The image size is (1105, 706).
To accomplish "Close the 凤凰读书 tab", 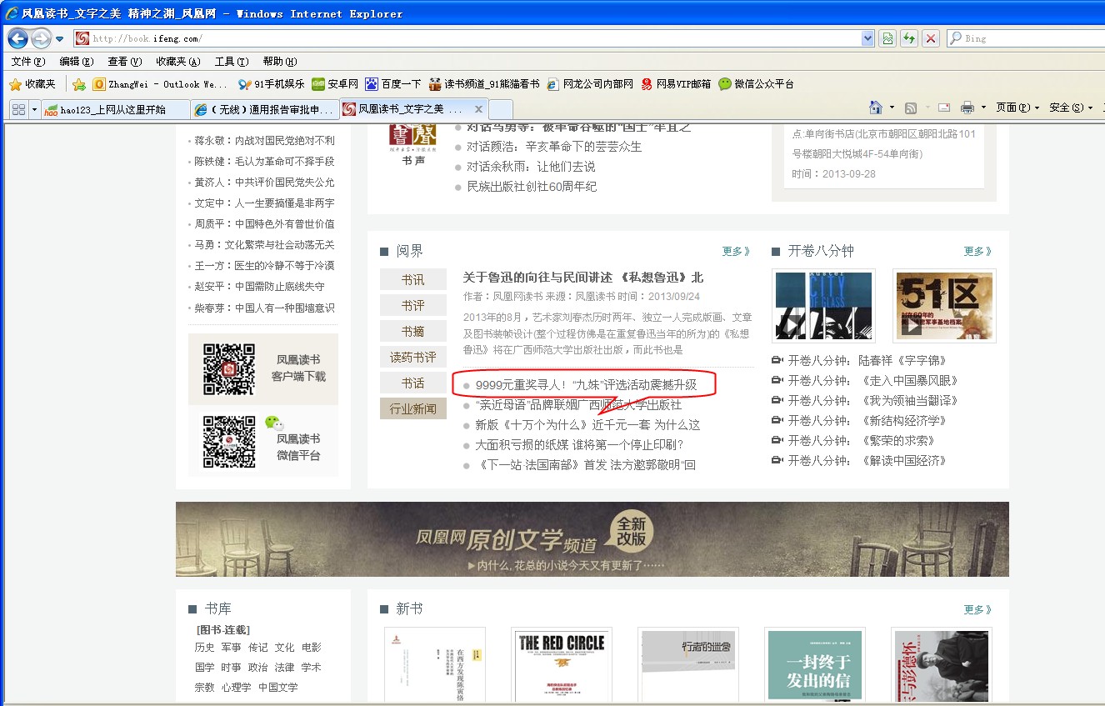I will (x=478, y=109).
